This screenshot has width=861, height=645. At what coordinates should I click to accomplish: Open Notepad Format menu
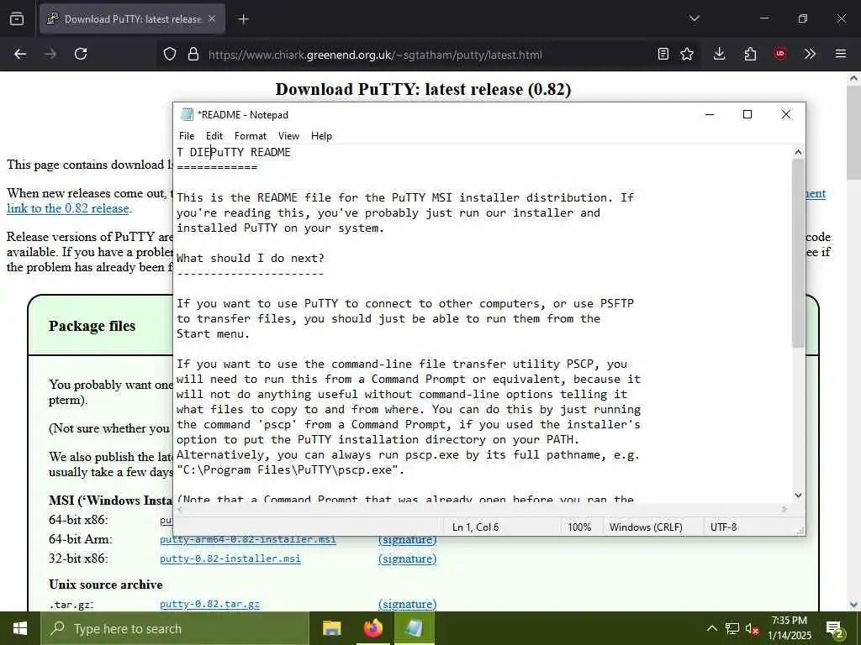(251, 136)
